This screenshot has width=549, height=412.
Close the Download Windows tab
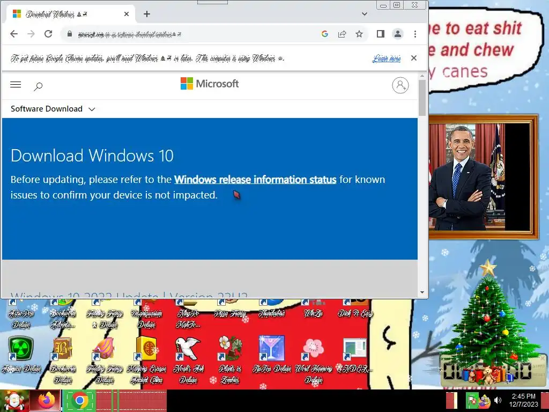[x=127, y=14]
